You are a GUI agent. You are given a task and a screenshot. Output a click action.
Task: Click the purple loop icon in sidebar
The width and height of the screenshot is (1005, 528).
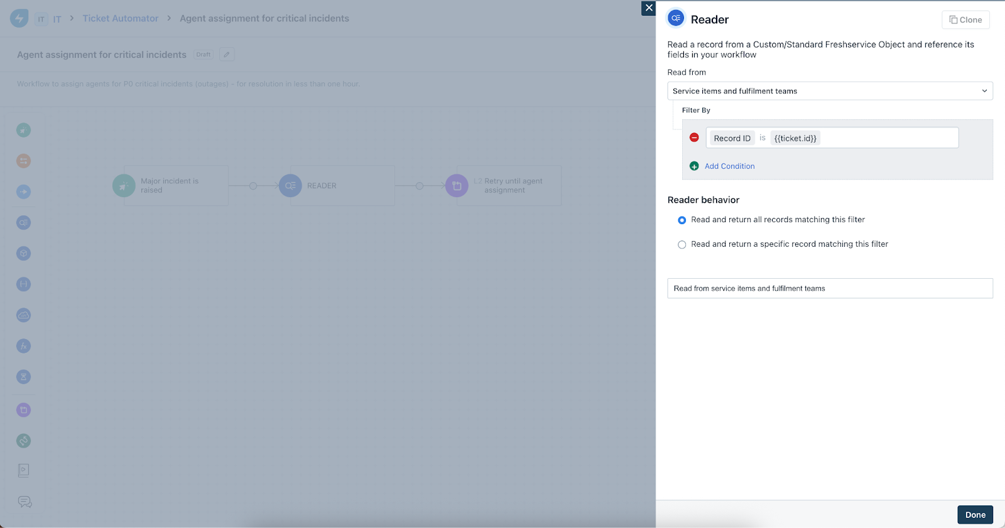point(23,410)
